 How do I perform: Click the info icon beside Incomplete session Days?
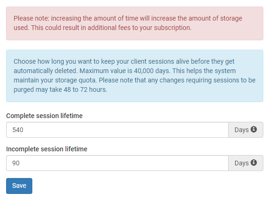pyautogui.click(x=253, y=163)
